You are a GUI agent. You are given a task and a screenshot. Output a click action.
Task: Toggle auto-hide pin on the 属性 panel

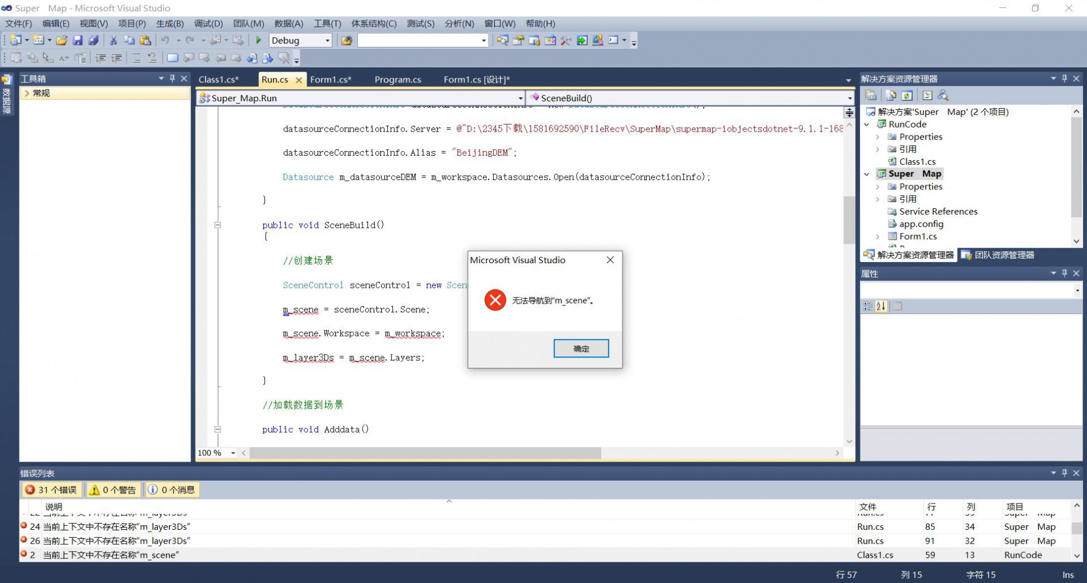(x=1065, y=273)
